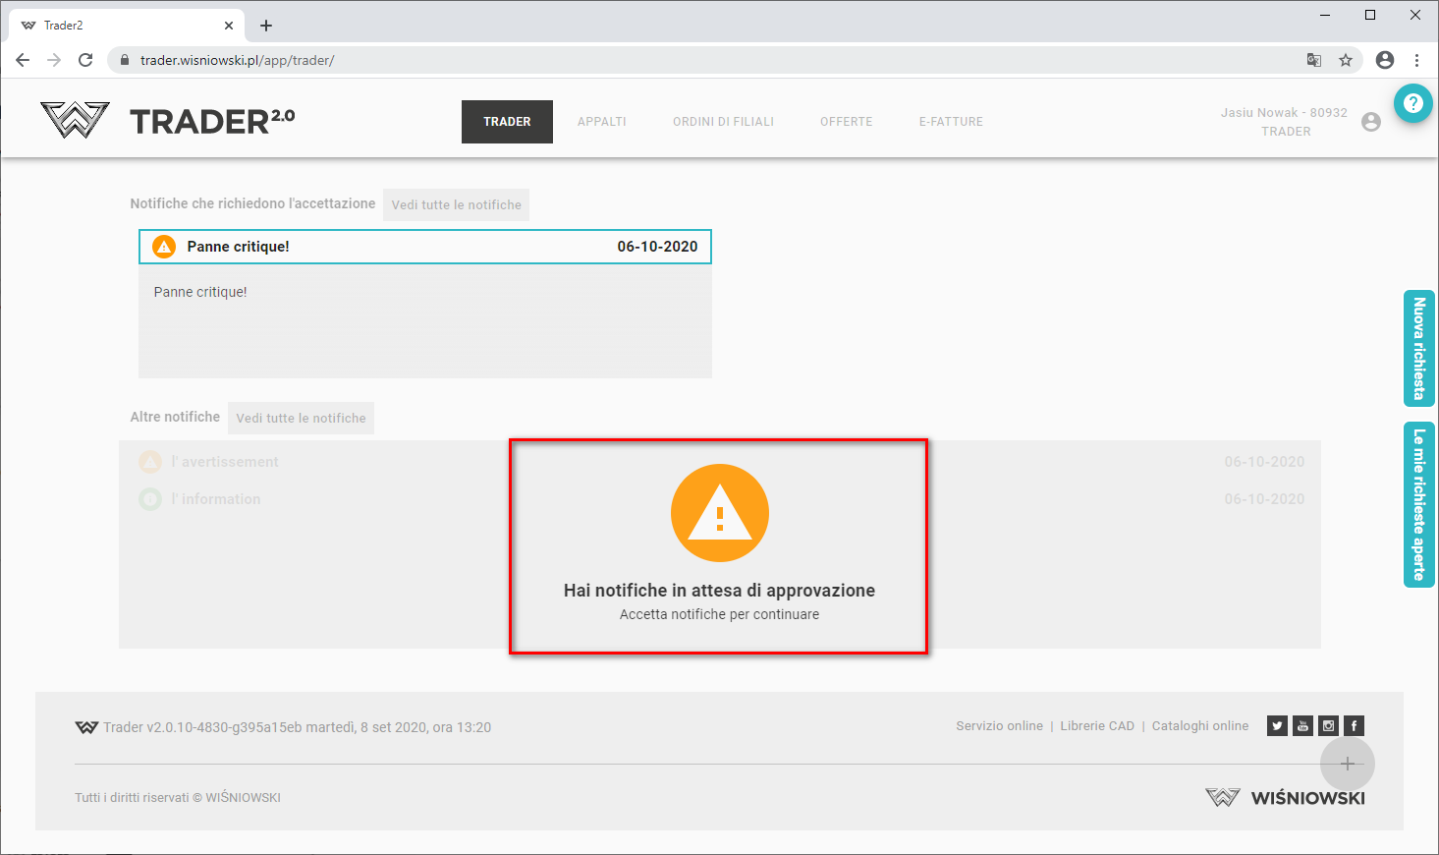Go to the OFFERTE tab
Image resolution: width=1439 pixels, height=855 pixels.
click(846, 122)
